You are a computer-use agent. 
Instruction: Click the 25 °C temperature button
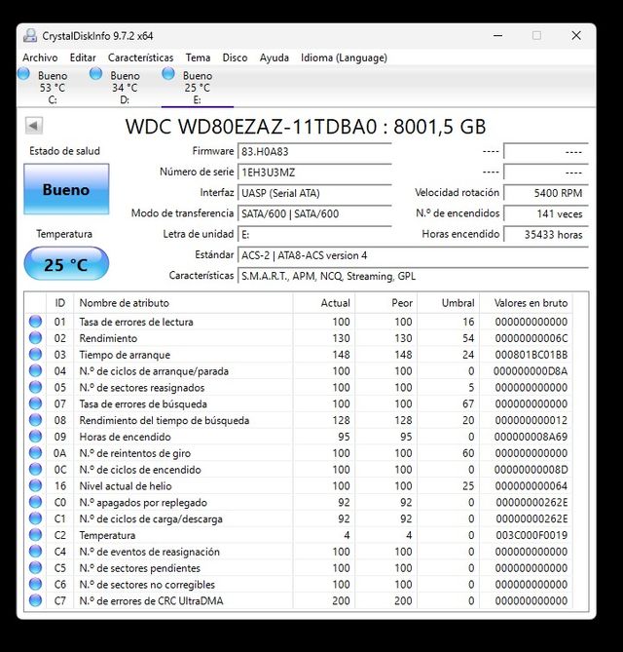[x=66, y=264]
